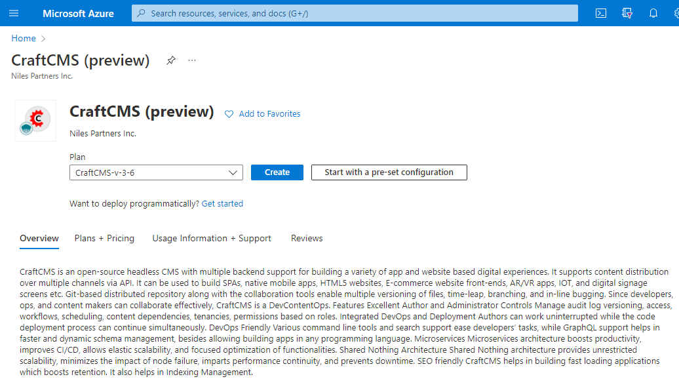The width and height of the screenshot is (679, 379).
Task: Click Start with a pre-set configuration
Action: coord(389,172)
